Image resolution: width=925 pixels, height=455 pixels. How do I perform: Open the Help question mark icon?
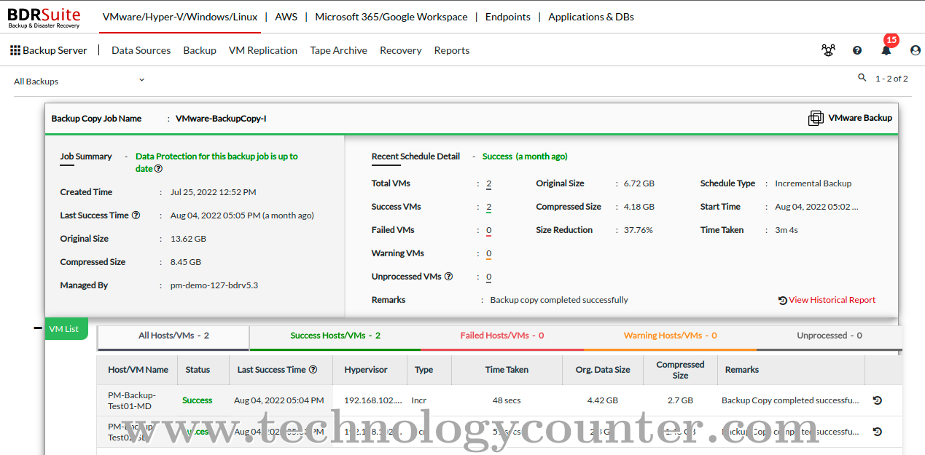pos(857,50)
